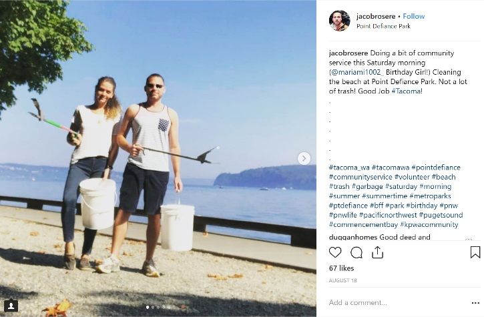The height and width of the screenshot is (317, 484).
Task: Open the Point Defiance Park location
Action: (x=383, y=26)
